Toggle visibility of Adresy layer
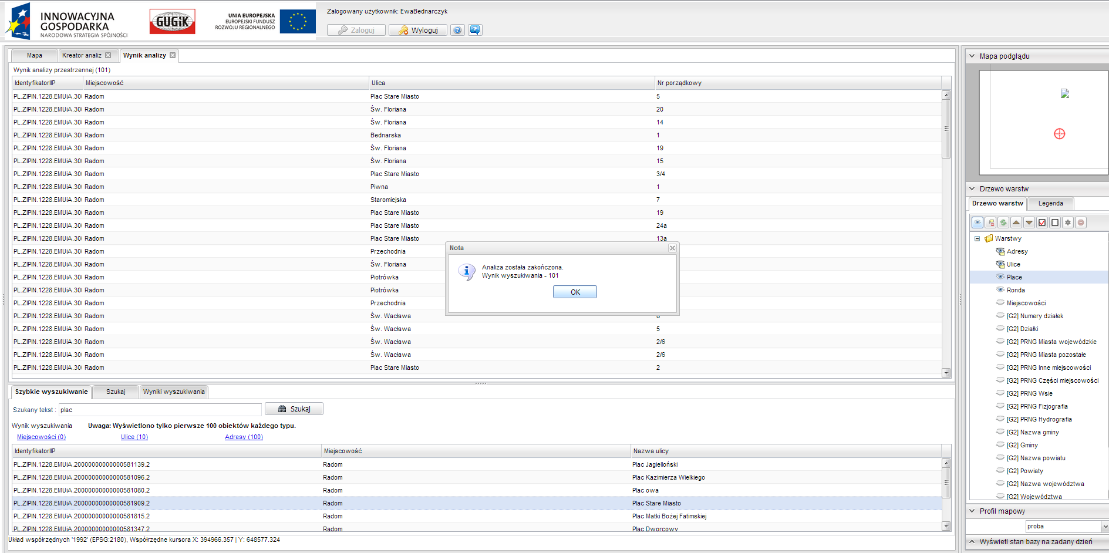1109x553 pixels. pyautogui.click(x=1000, y=251)
